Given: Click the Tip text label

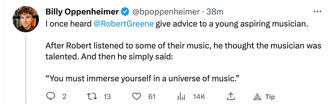Looking at the screenshot, I should pyautogui.click(x=270, y=97).
